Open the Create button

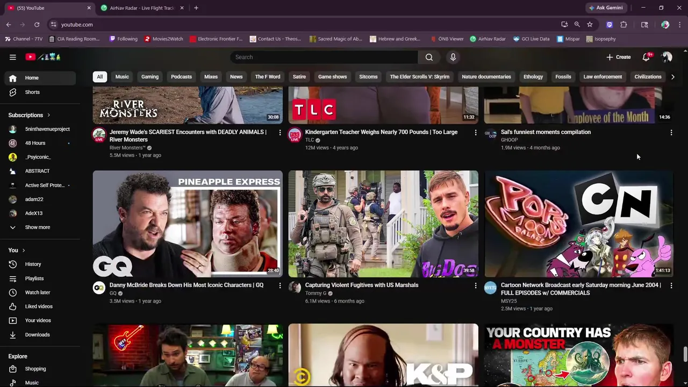tap(619, 57)
